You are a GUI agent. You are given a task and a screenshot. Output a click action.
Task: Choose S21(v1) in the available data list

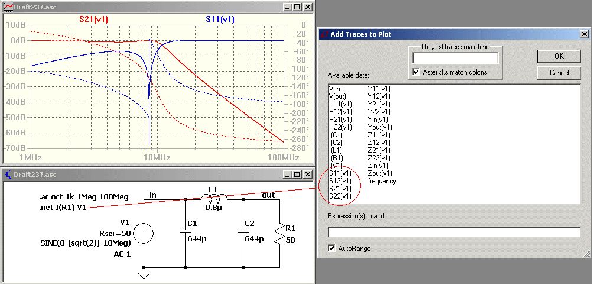tap(340, 189)
